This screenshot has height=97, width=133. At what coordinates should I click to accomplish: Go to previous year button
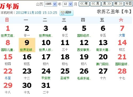point(84,4)
